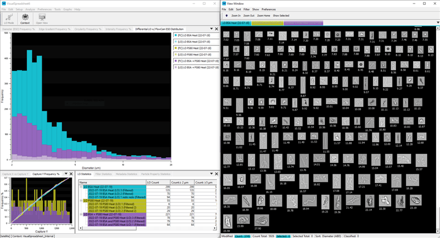Select the yellow PS80 Heat color tab
Image resolution: width=440 pixels, height=238 pixels.
point(267,23)
